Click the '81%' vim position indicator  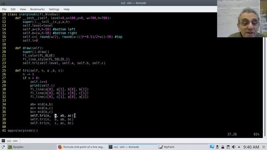point(256,134)
